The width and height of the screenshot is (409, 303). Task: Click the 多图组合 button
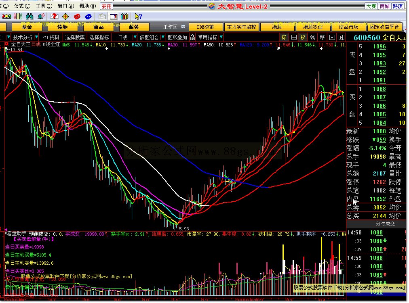149,37
